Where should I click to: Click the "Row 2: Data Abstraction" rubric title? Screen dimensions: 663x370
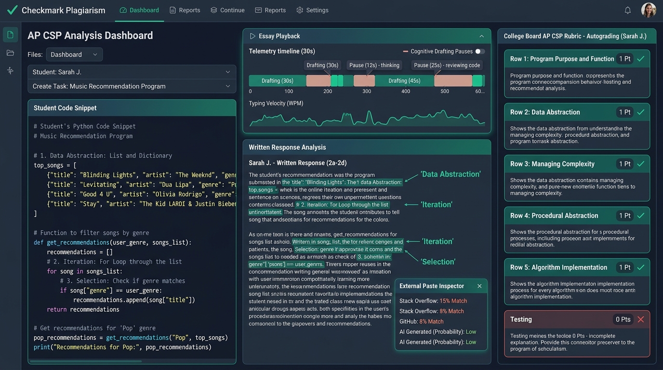click(545, 112)
